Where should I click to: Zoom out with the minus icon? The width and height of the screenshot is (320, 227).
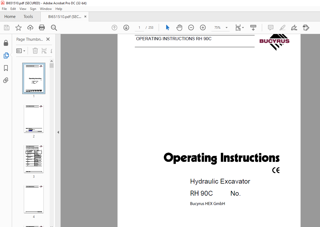pyautogui.click(x=191, y=28)
